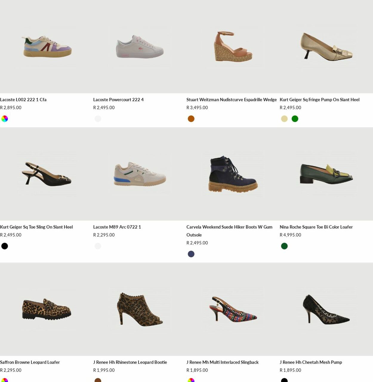Open the Lacoste Powercourt 222 4 sneaker image
Image resolution: width=373 pixels, height=382 pixels.
[140, 47]
